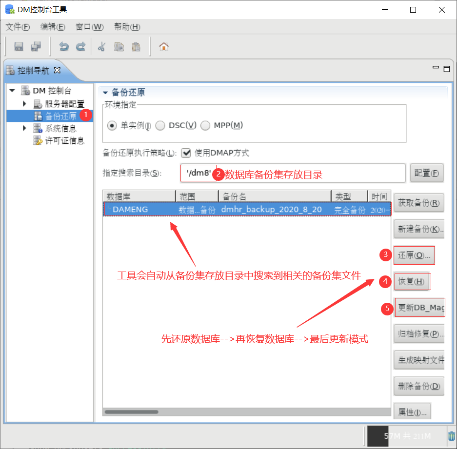Click the Undo arrow icon
Viewport: 457px width, 449px height.
[64, 47]
